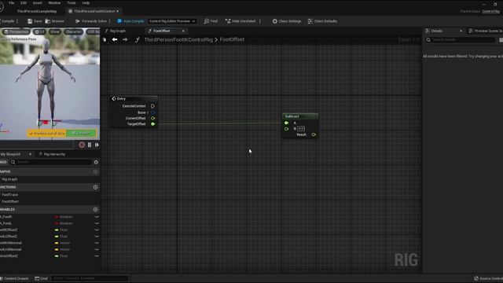Click the Subtract node Result output pin

click(314, 134)
